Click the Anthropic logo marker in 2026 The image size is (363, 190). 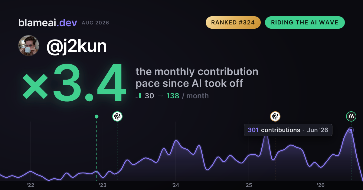351,116
